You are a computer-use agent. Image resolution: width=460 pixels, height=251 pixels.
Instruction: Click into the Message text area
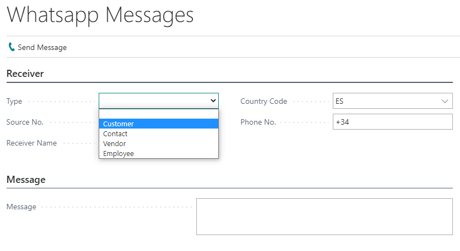click(x=324, y=217)
